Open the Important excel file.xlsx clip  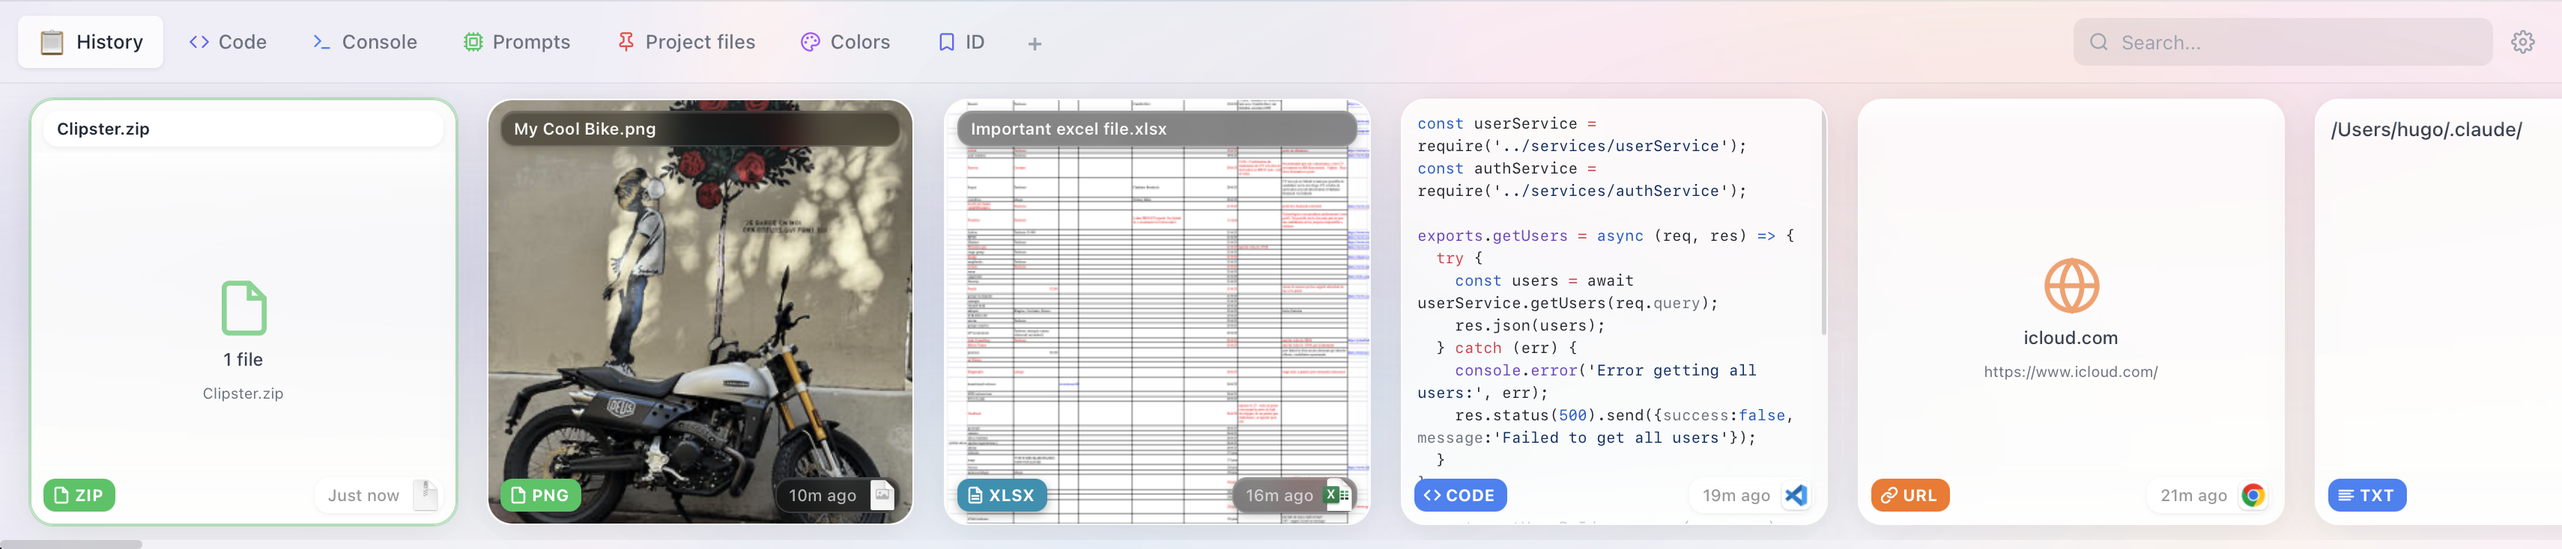point(1157,312)
